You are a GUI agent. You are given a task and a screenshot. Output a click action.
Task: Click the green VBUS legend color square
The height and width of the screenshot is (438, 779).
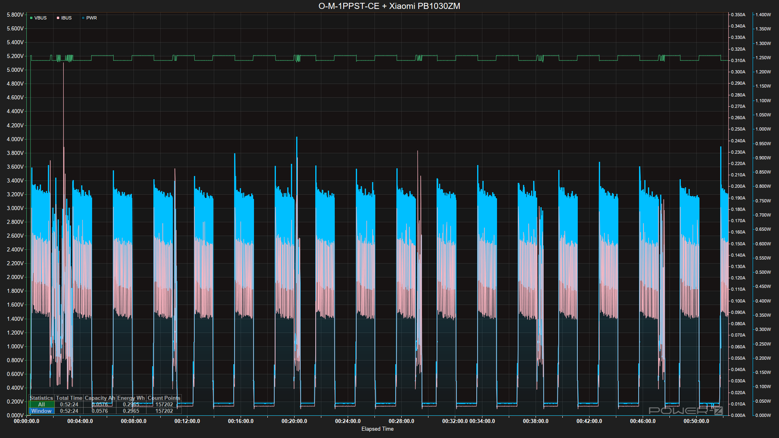tap(31, 18)
